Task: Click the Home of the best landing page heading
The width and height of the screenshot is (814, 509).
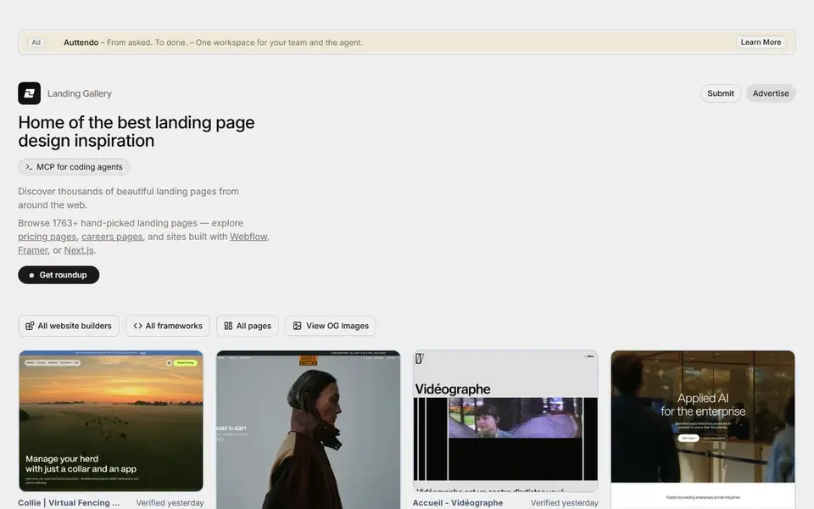Action: click(x=137, y=131)
